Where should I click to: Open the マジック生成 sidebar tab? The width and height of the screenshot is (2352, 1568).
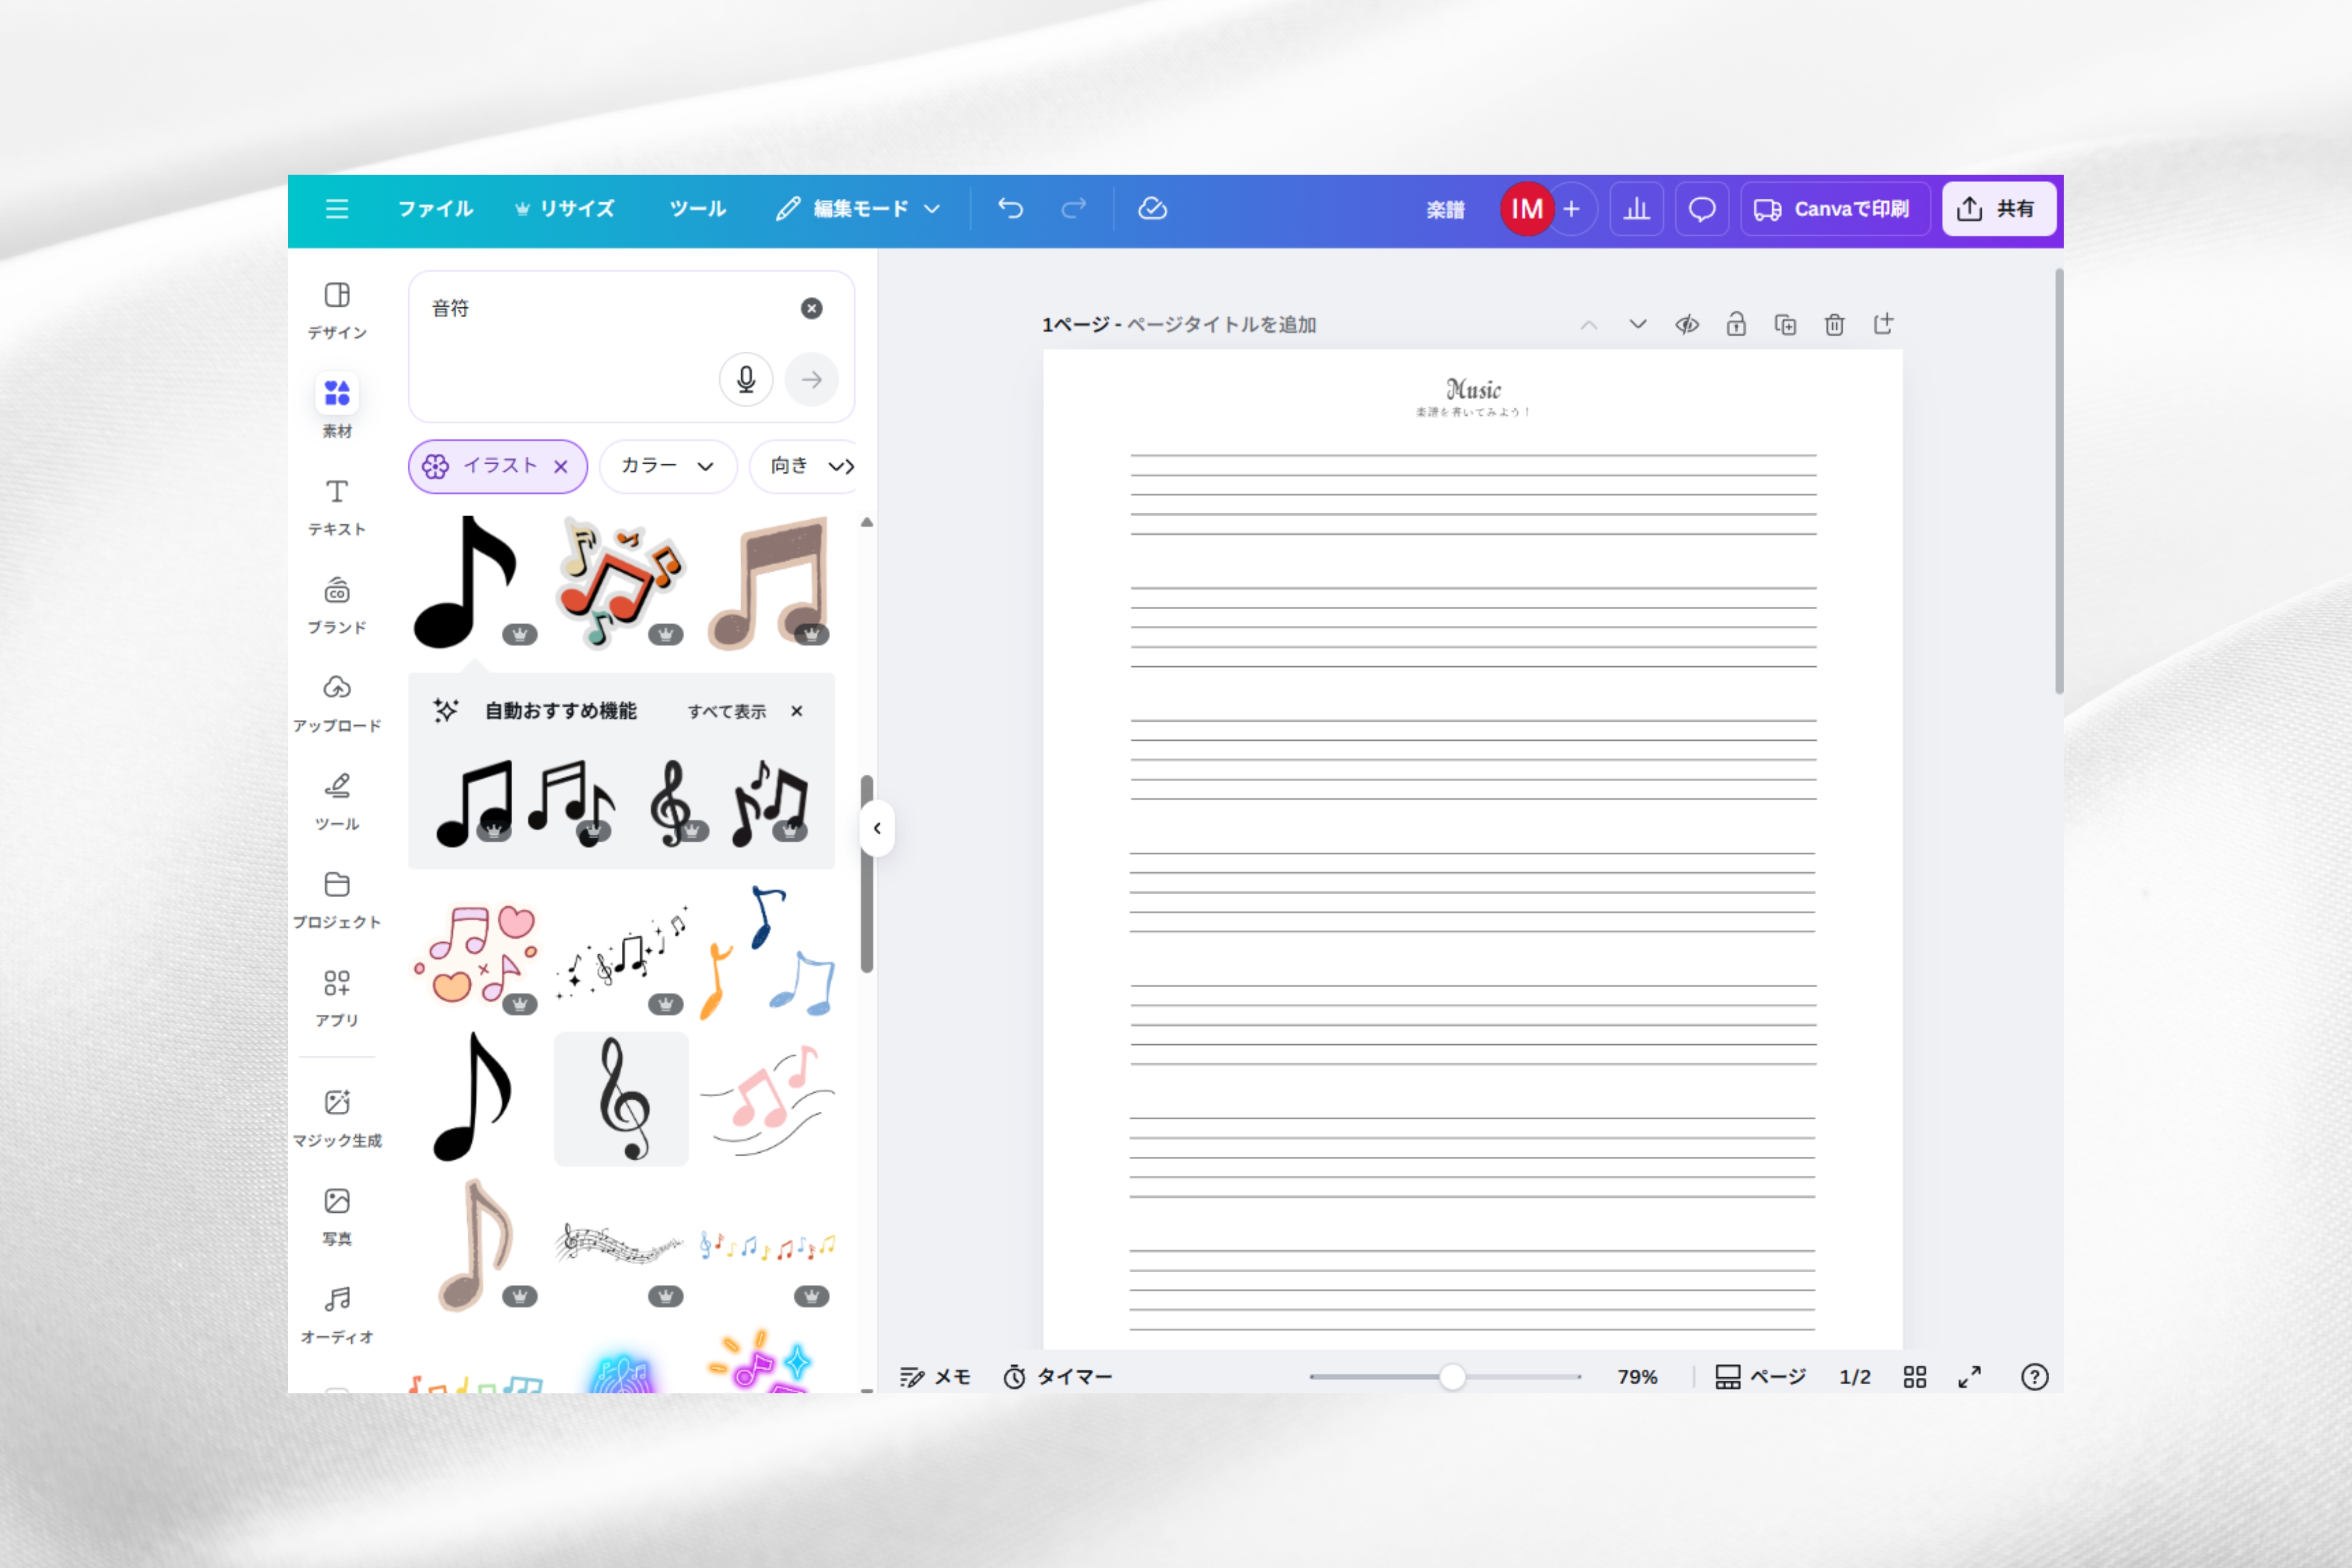point(337,1118)
